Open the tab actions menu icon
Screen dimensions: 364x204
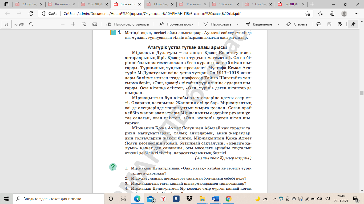coord(6,4)
